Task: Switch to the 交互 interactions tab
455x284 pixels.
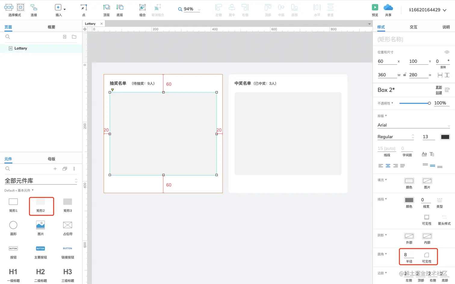Action: [413, 27]
